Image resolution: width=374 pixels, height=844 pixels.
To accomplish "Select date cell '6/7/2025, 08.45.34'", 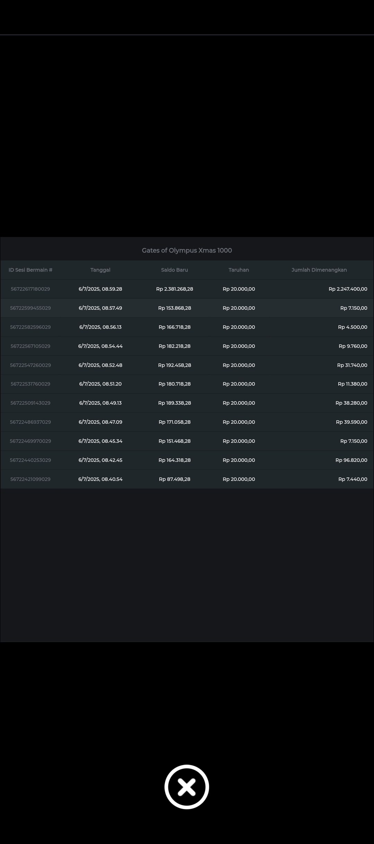I will pyautogui.click(x=100, y=441).
